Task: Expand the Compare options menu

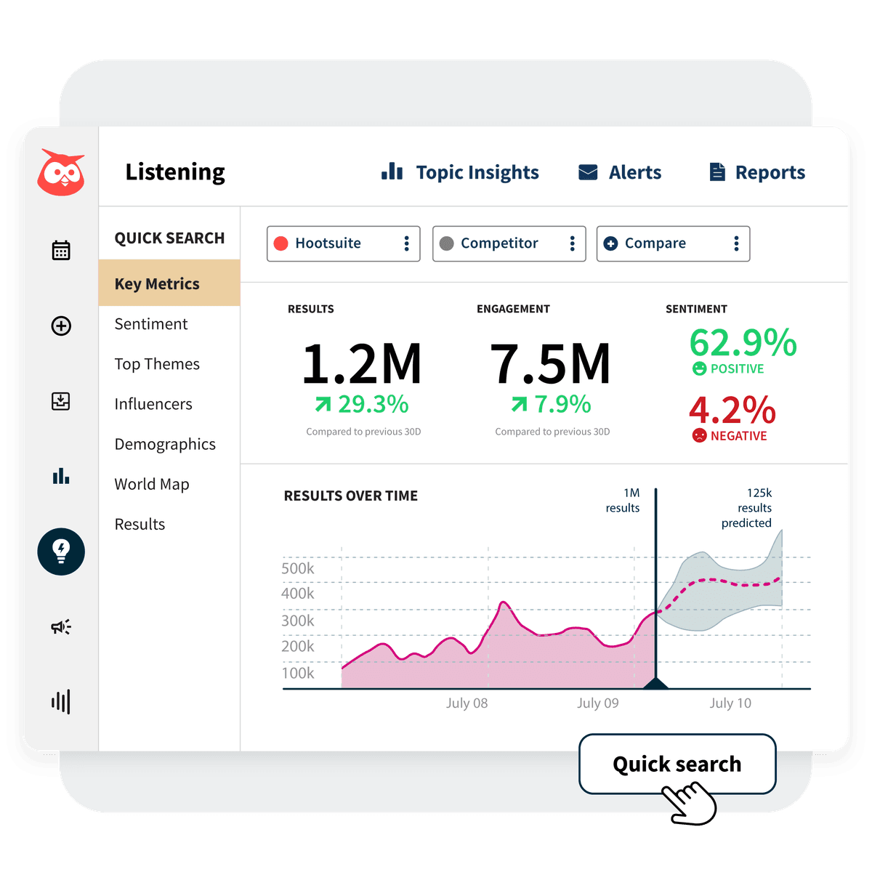Action: (736, 243)
